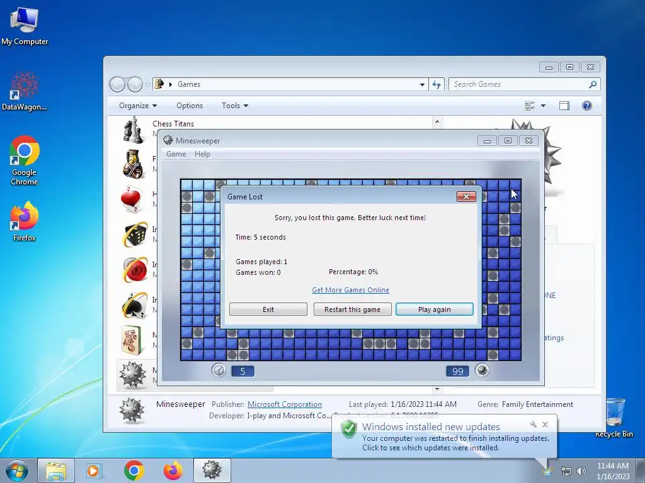This screenshot has width=645, height=483.
Task: Click the 5 seconds timer display
Action: pyautogui.click(x=243, y=371)
